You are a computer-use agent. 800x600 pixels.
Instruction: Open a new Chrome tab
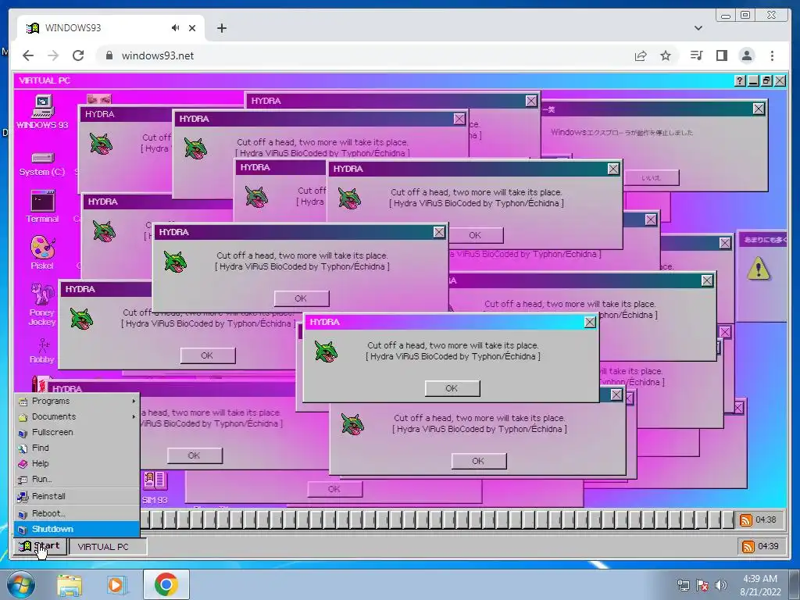221,28
